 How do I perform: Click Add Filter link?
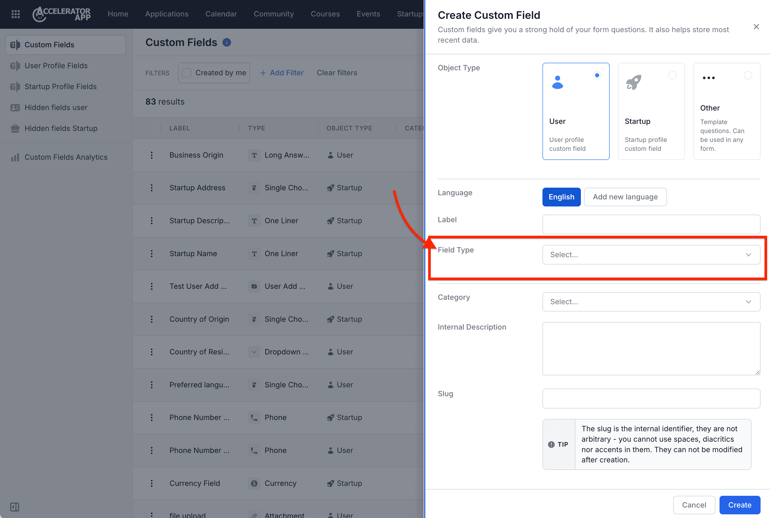tap(282, 73)
